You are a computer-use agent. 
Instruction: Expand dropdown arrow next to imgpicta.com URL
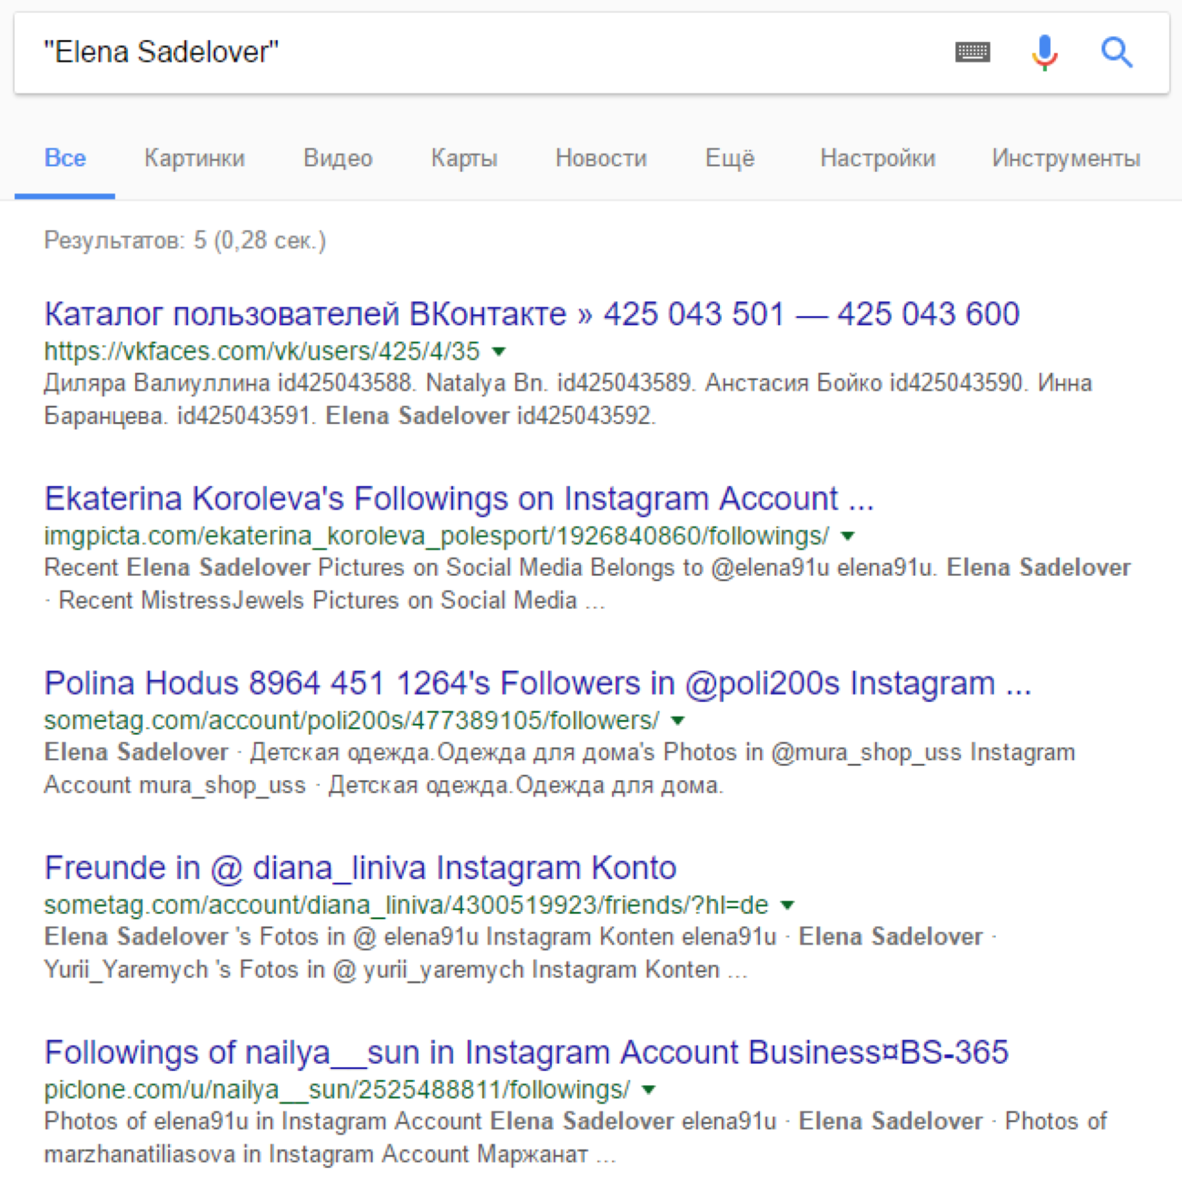click(848, 536)
